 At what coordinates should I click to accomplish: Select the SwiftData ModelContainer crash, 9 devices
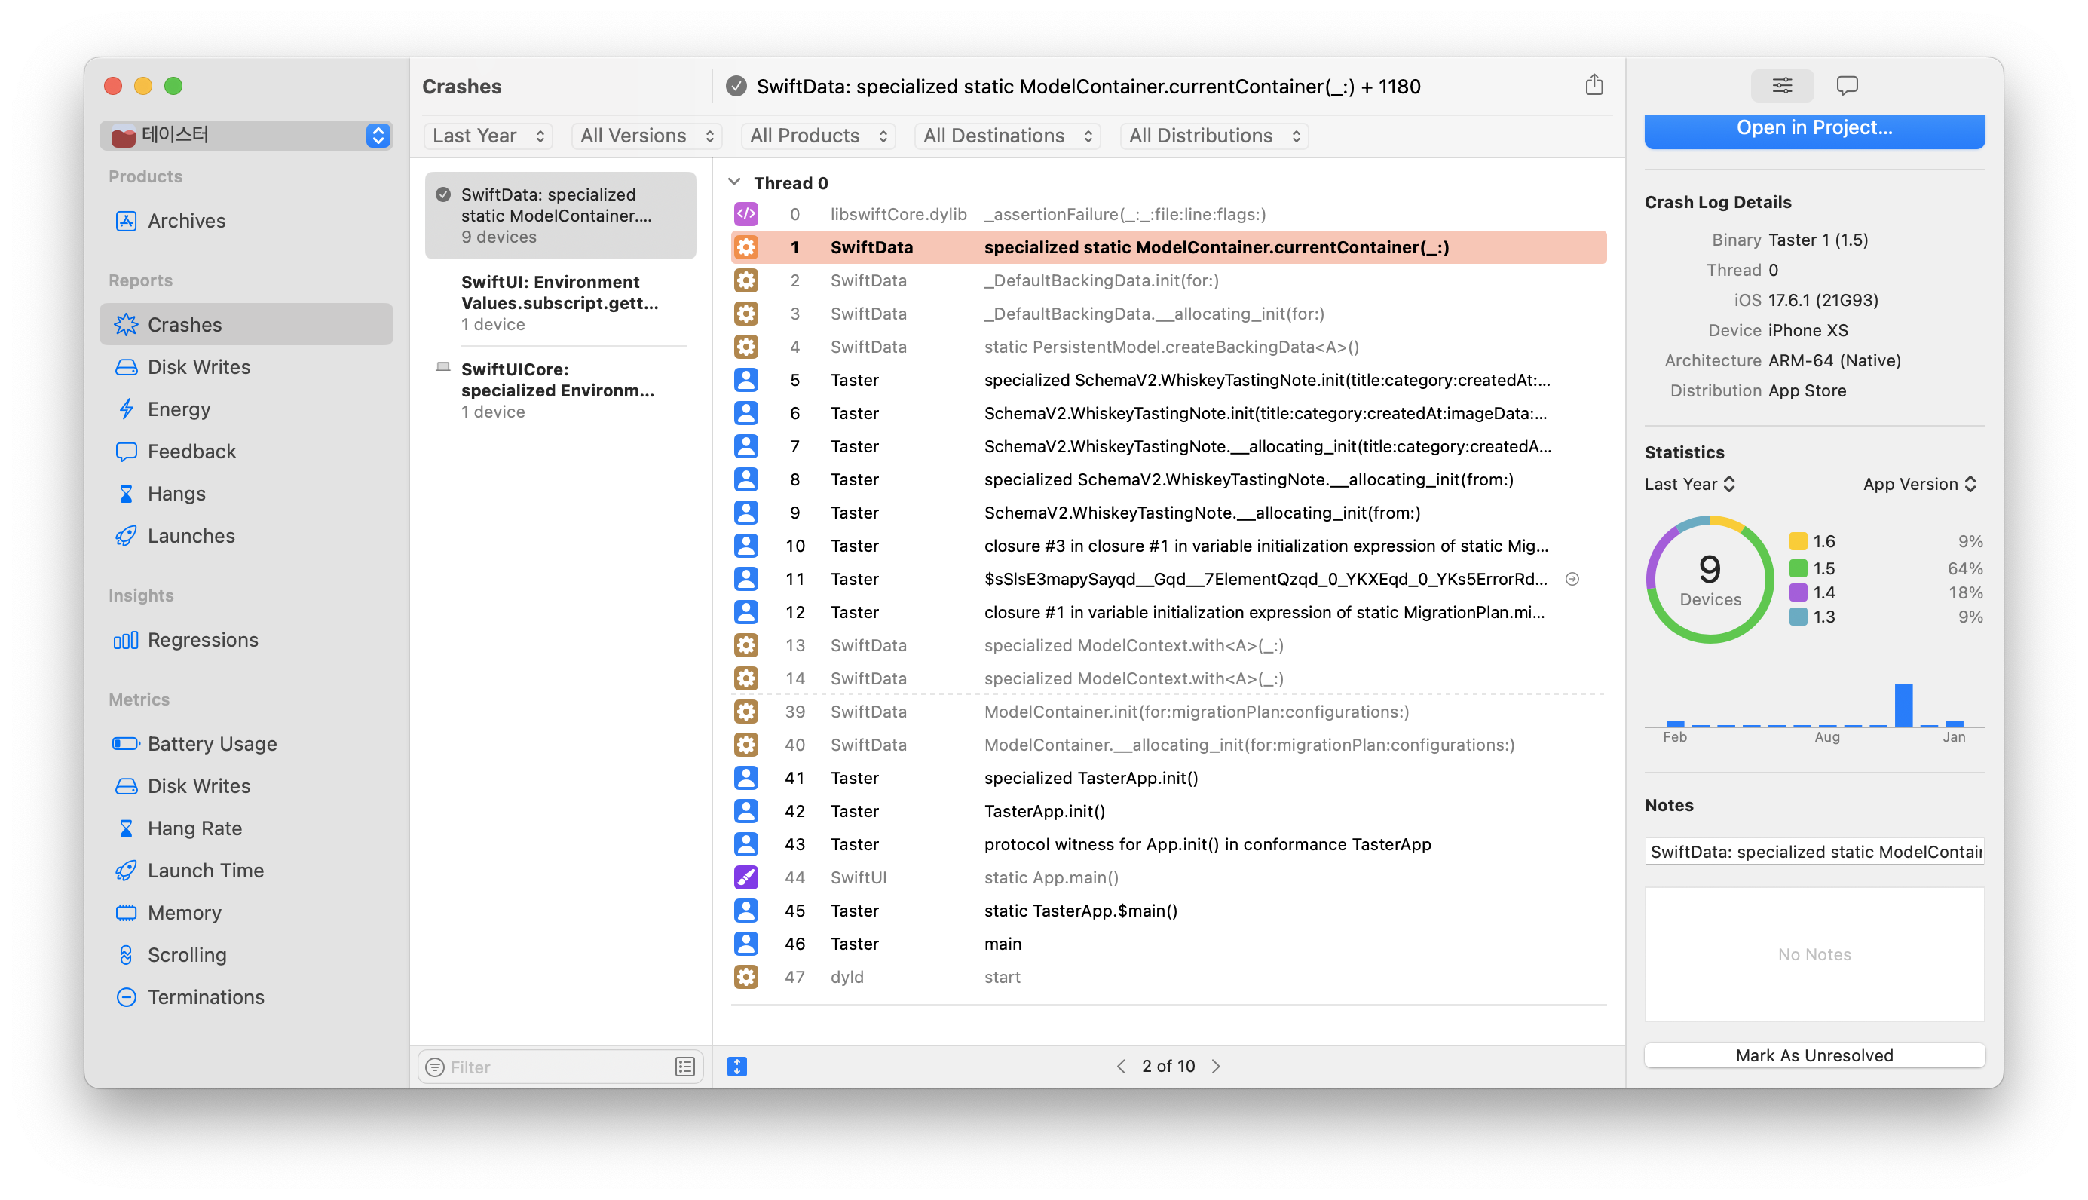pyautogui.click(x=560, y=215)
